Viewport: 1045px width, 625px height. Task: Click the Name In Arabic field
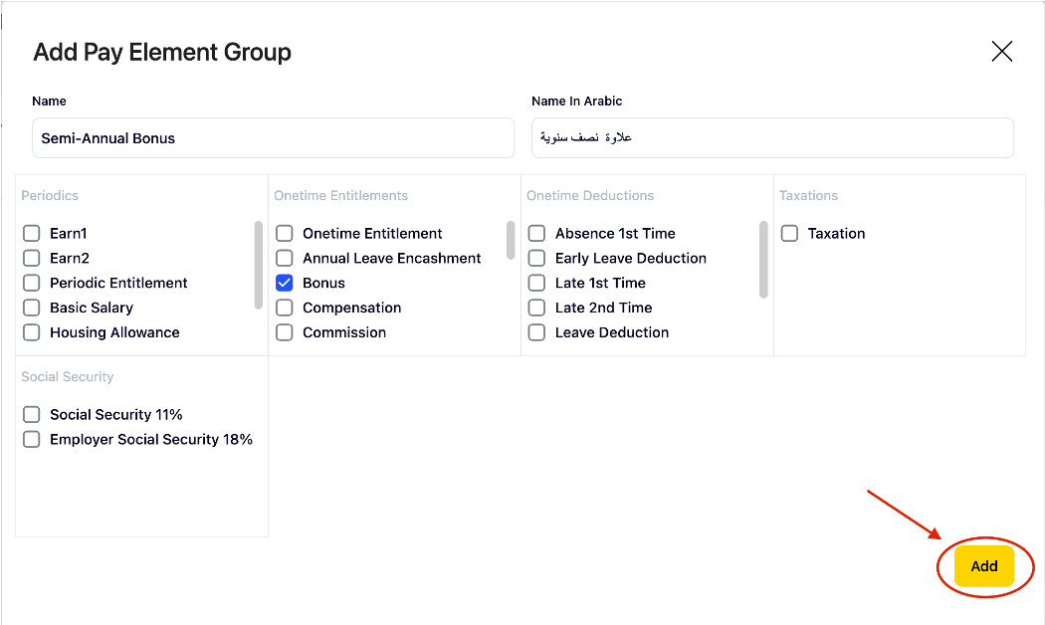pyautogui.click(x=772, y=138)
